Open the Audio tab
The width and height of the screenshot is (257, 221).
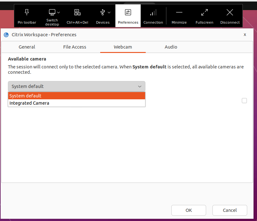[x=171, y=47]
